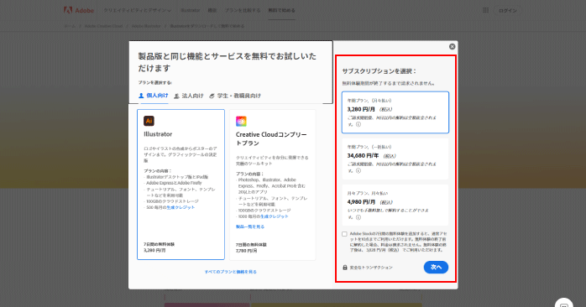The image size is (586, 307).
Task: Click the lock icon beside 安全なトランザクション
Action: click(x=345, y=268)
